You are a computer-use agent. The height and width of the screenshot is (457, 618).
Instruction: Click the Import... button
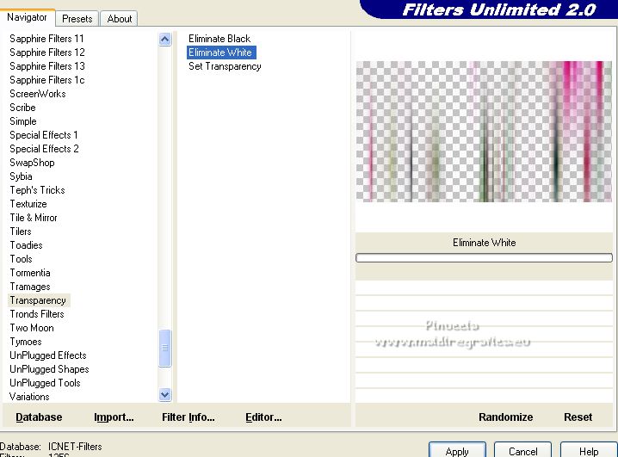[x=114, y=417]
